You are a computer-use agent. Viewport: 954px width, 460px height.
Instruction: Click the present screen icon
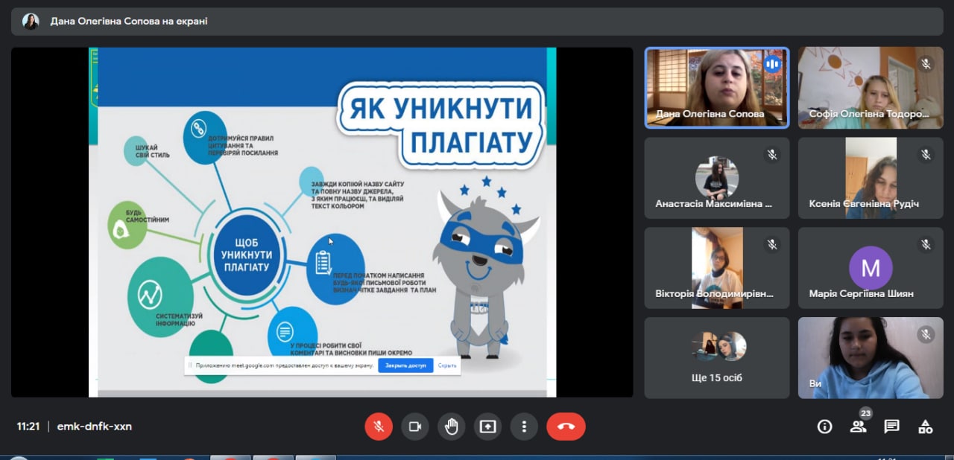click(x=488, y=427)
